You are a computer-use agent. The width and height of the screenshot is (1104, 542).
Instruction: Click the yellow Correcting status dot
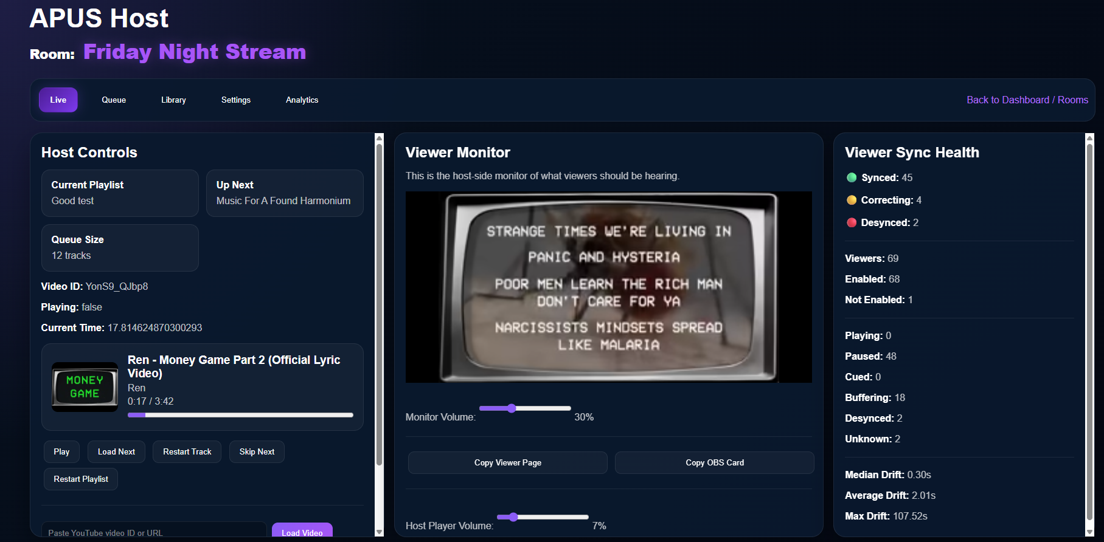coord(852,200)
